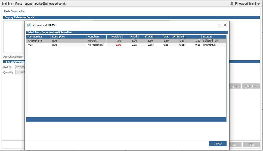This screenshot has width=263, height=151.
Task: Sort by Reason column header
Action: [x=214, y=36]
